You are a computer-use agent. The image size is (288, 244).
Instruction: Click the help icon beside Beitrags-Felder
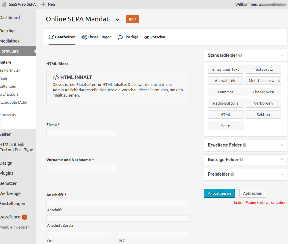coord(241,160)
